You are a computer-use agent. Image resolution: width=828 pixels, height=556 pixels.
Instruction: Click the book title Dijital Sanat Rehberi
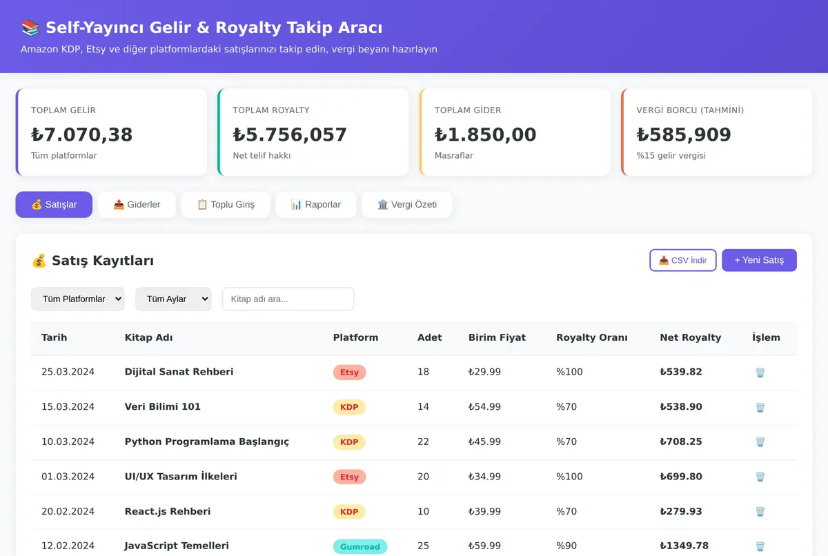coord(179,372)
